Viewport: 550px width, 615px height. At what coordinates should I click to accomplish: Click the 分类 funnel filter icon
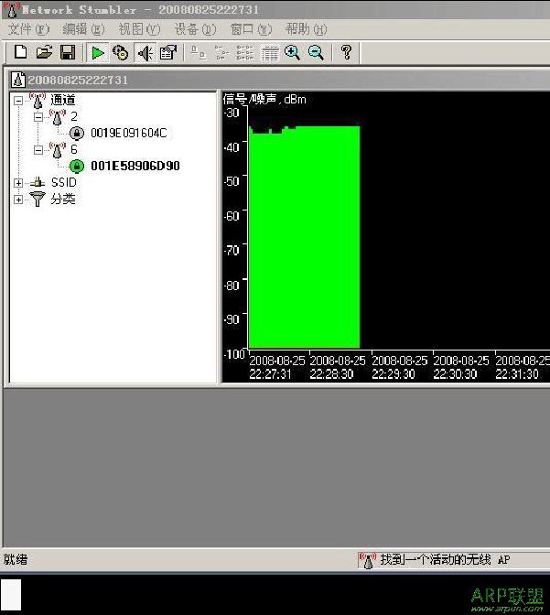pos(38,200)
